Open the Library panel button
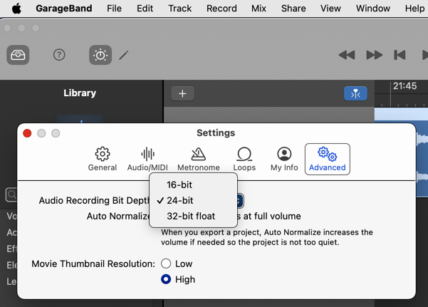The image size is (428, 307). [19, 55]
